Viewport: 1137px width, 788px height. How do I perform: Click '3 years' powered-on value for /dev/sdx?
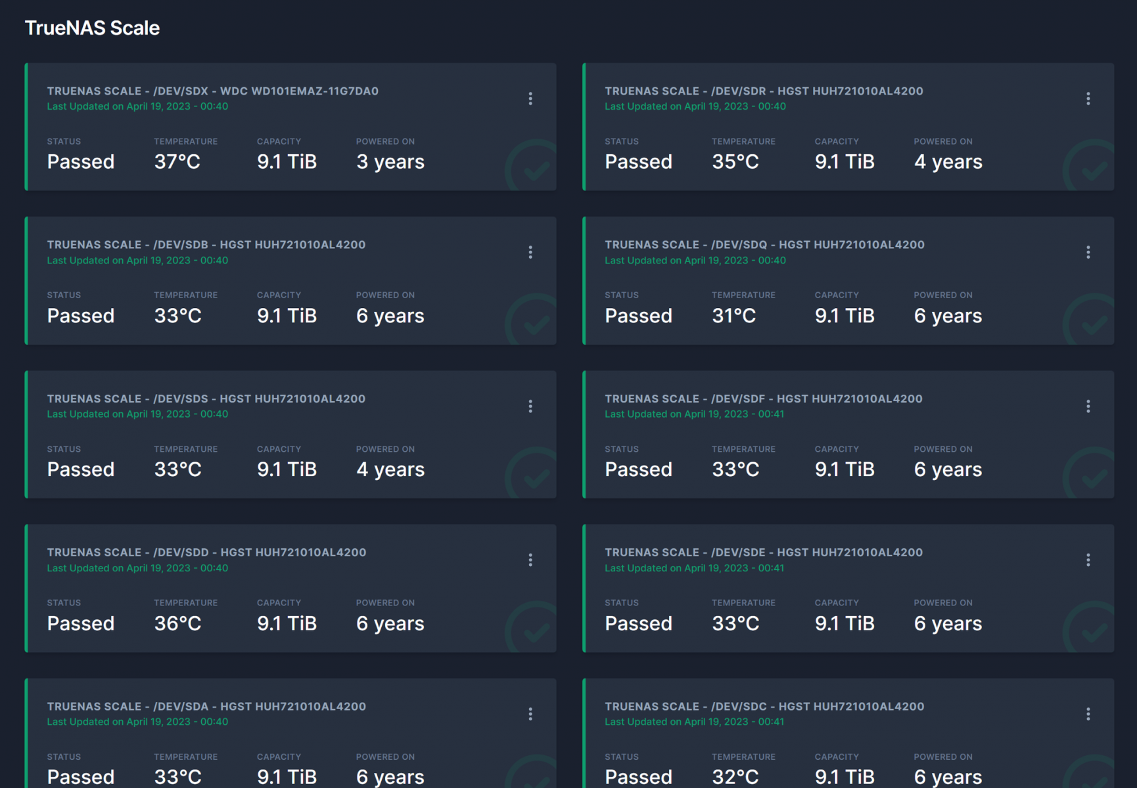(390, 162)
